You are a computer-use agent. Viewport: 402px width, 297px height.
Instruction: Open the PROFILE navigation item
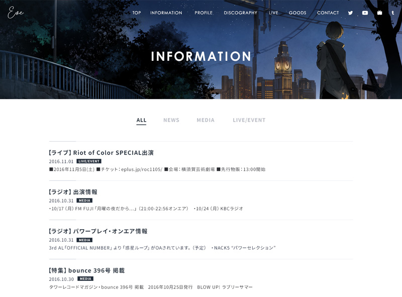[x=204, y=13]
